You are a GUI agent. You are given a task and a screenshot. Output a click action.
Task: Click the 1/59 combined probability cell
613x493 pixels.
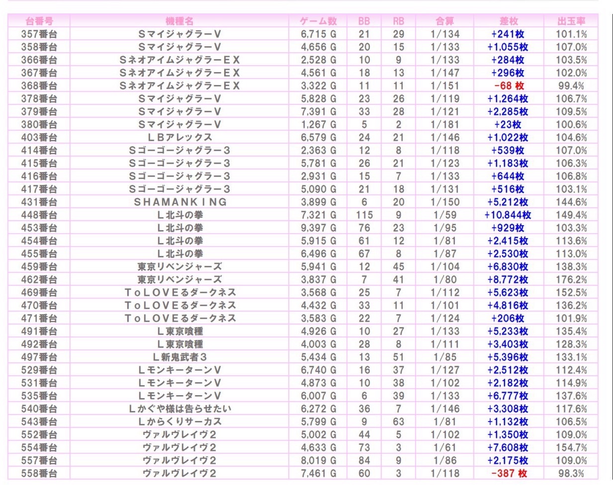tap(445, 215)
